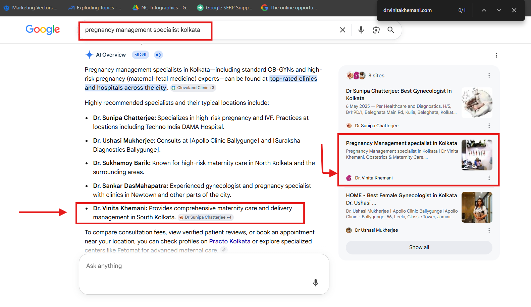Go to next find-in-page match

click(x=499, y=10)
